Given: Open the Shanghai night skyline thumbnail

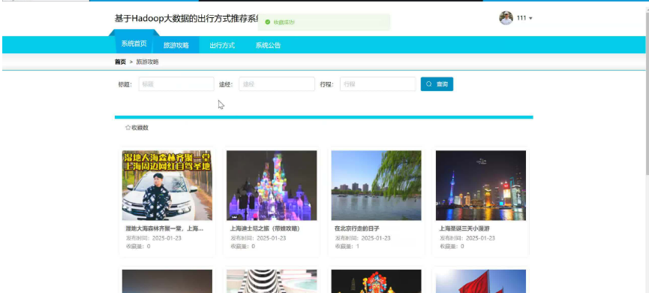Looking at the screenshot, I should pyautogui.click(x=480, y=186).
